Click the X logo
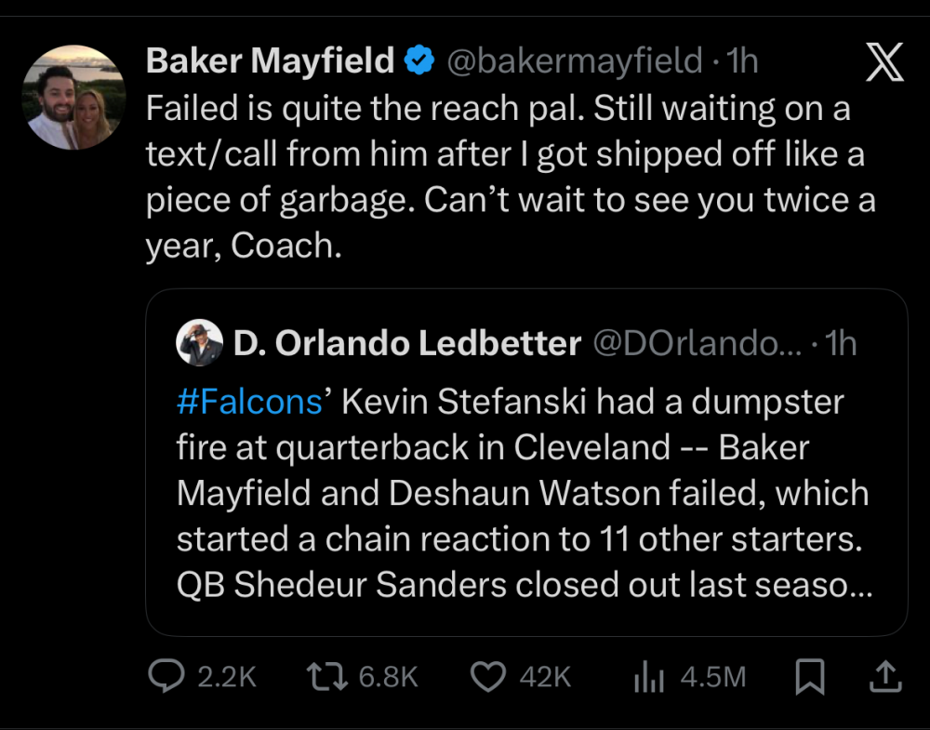This screenshot has width=930, height=730. (x=883, y=63)
